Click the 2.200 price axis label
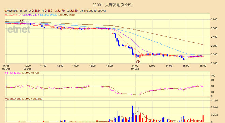This screenshot has height=123, width=225. pos(214,54)
